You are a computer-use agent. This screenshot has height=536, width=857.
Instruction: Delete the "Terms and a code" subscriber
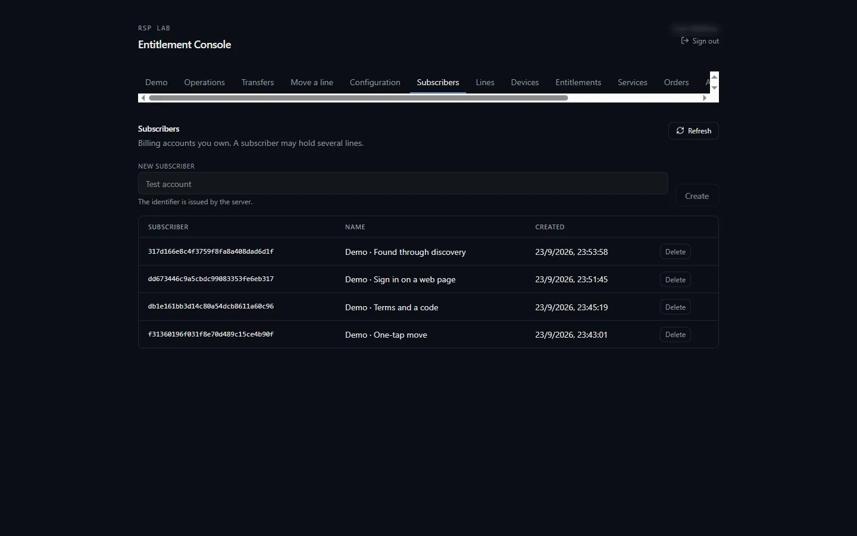(675, 307)
